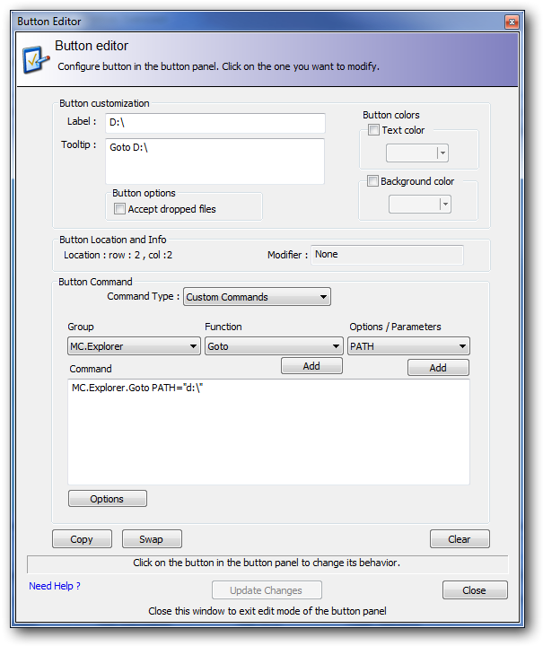The image size is (543, 646).
Task: Click the Modifier field showing None
Action: point(387,255)
